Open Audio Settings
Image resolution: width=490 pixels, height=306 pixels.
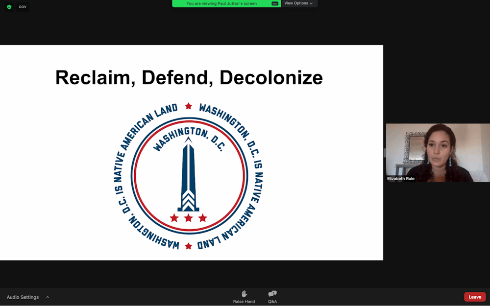coord(23,297)
